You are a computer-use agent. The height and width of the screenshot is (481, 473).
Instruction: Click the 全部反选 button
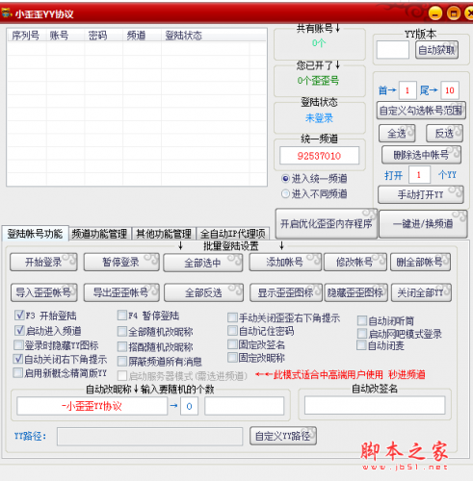coord(203,292)
